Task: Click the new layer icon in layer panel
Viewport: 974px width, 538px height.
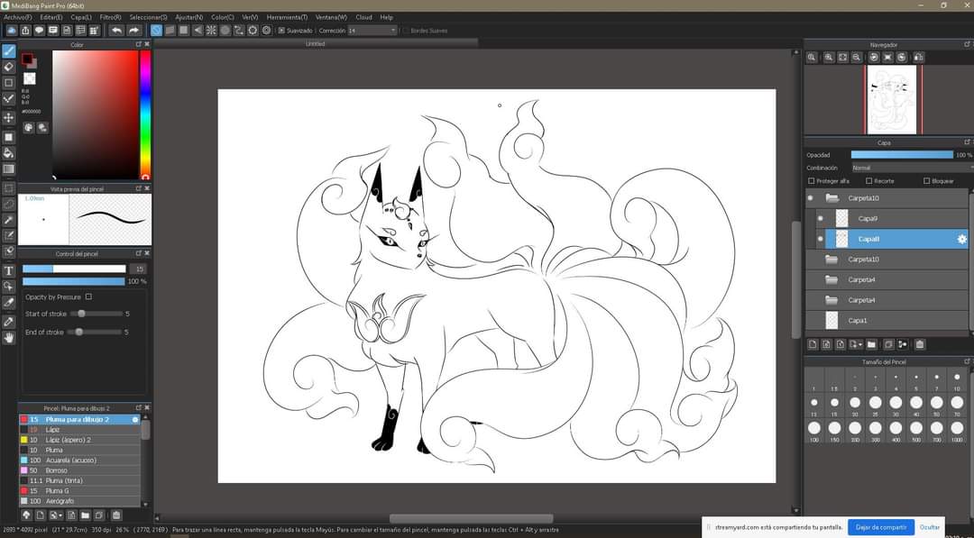Action: pos(813,344)
